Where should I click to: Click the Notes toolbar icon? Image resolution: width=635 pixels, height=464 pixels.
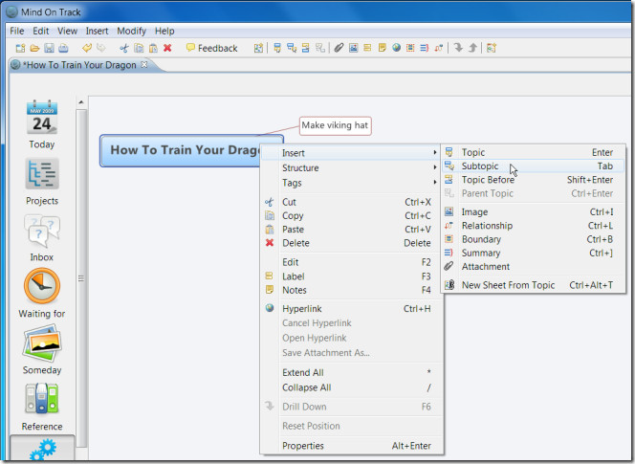click(382, 48)
